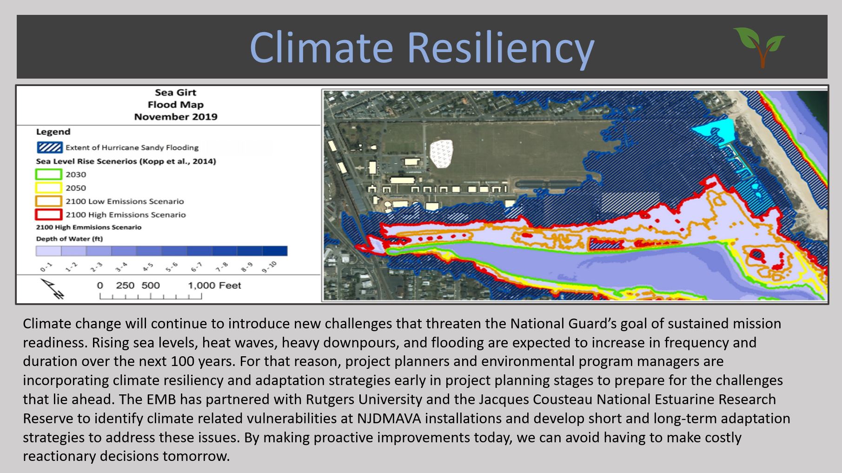
Task: Select the orange 2100 Low Emissions box
Action: point(49,201)
